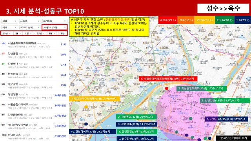Expand the 읍/면/동 dropdown
The height and width of the screenshot is (141, 251).
coord(55,21)
